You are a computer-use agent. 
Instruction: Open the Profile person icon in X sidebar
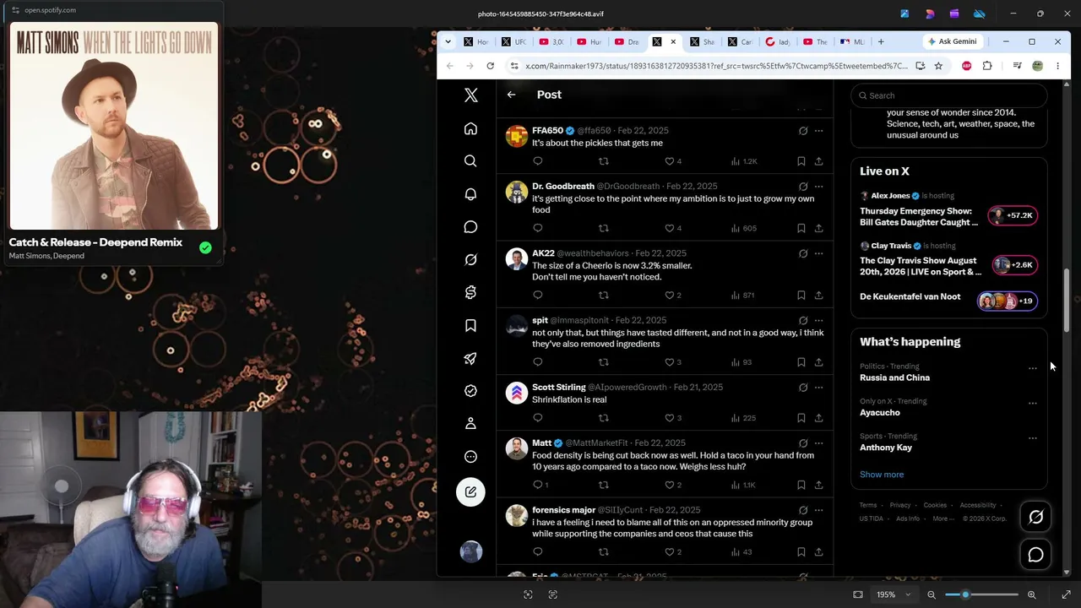coord(470,423)
